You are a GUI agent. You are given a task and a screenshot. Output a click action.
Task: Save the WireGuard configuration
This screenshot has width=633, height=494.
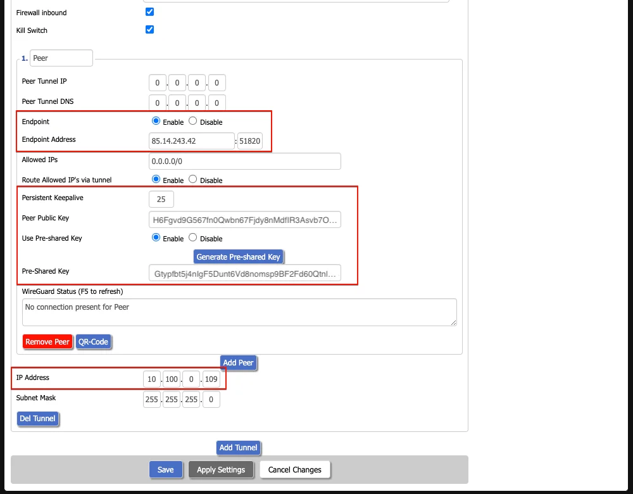click(166, 469)
